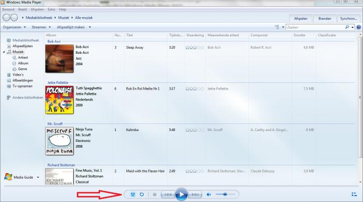Collapse the Muziek tree node
The width and height of the screenshot is (363, 202).
tap(4, 52)
